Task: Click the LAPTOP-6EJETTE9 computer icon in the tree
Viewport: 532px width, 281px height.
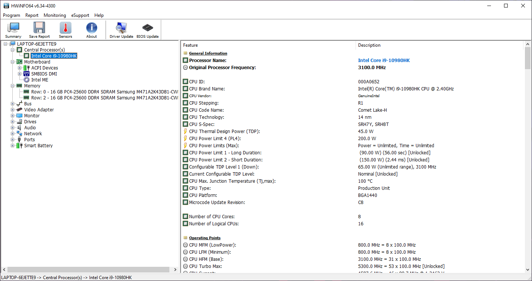Action: [x=13, y=44]
